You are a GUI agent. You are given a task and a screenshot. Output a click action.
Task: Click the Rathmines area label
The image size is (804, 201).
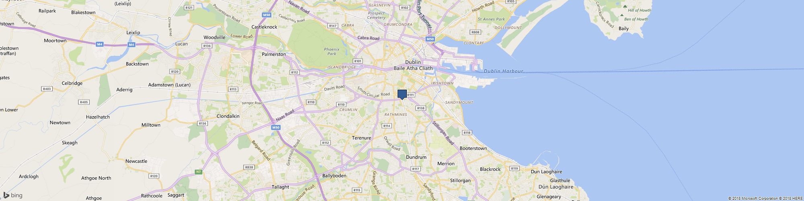pos(396,115)
